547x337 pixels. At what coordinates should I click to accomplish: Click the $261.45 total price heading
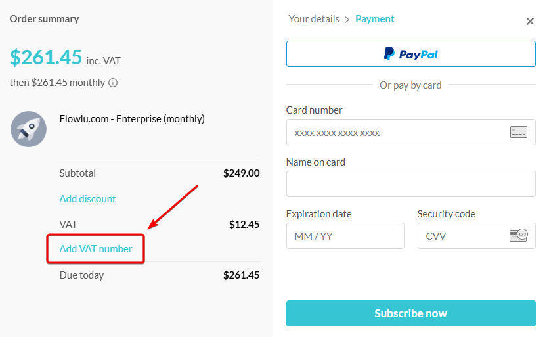[x=46, y=57]
